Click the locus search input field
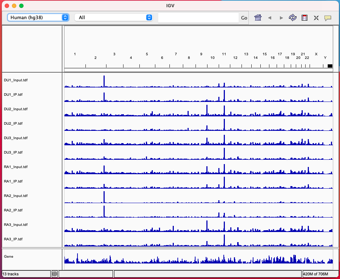The width and height of the screenshot is (340, 279). pyautogui.click(x=198, y=18)
